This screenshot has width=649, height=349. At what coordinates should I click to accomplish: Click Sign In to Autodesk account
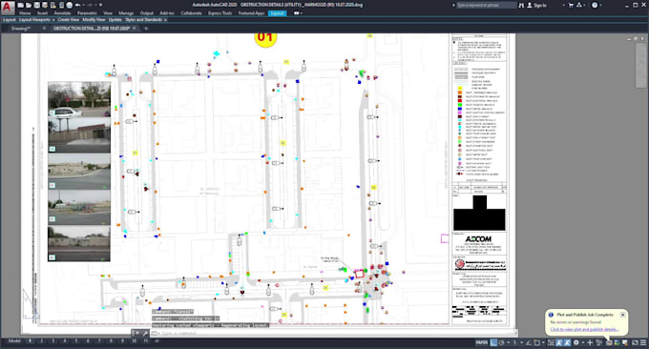[x=537, y=6]
